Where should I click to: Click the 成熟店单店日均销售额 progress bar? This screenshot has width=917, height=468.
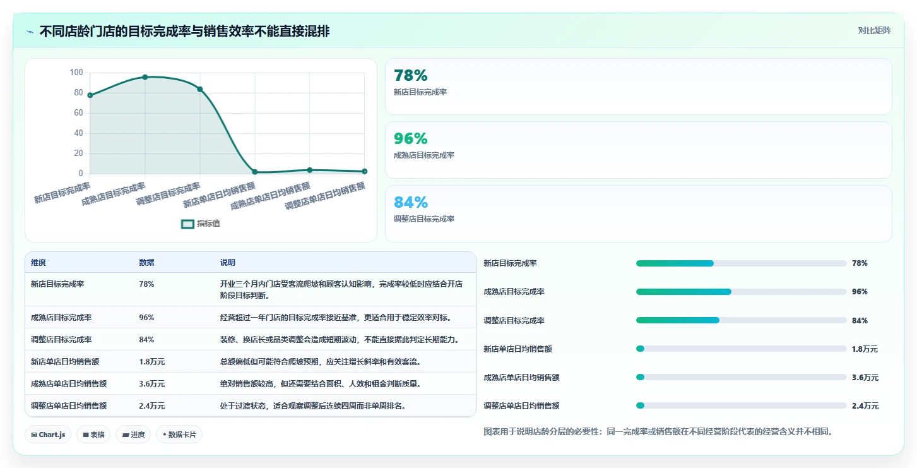pyautogui.click(x=742, y=377)
